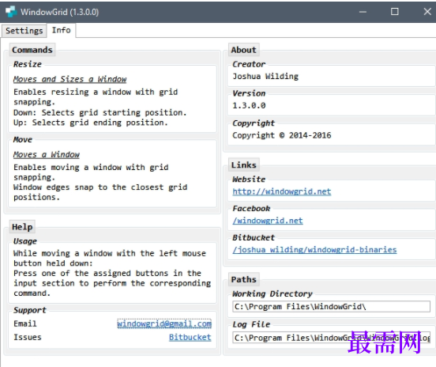Open the Bitbucket windowgrid-binaries link
The width and height of the screenshot is (436, 367).
coord(314,250)
